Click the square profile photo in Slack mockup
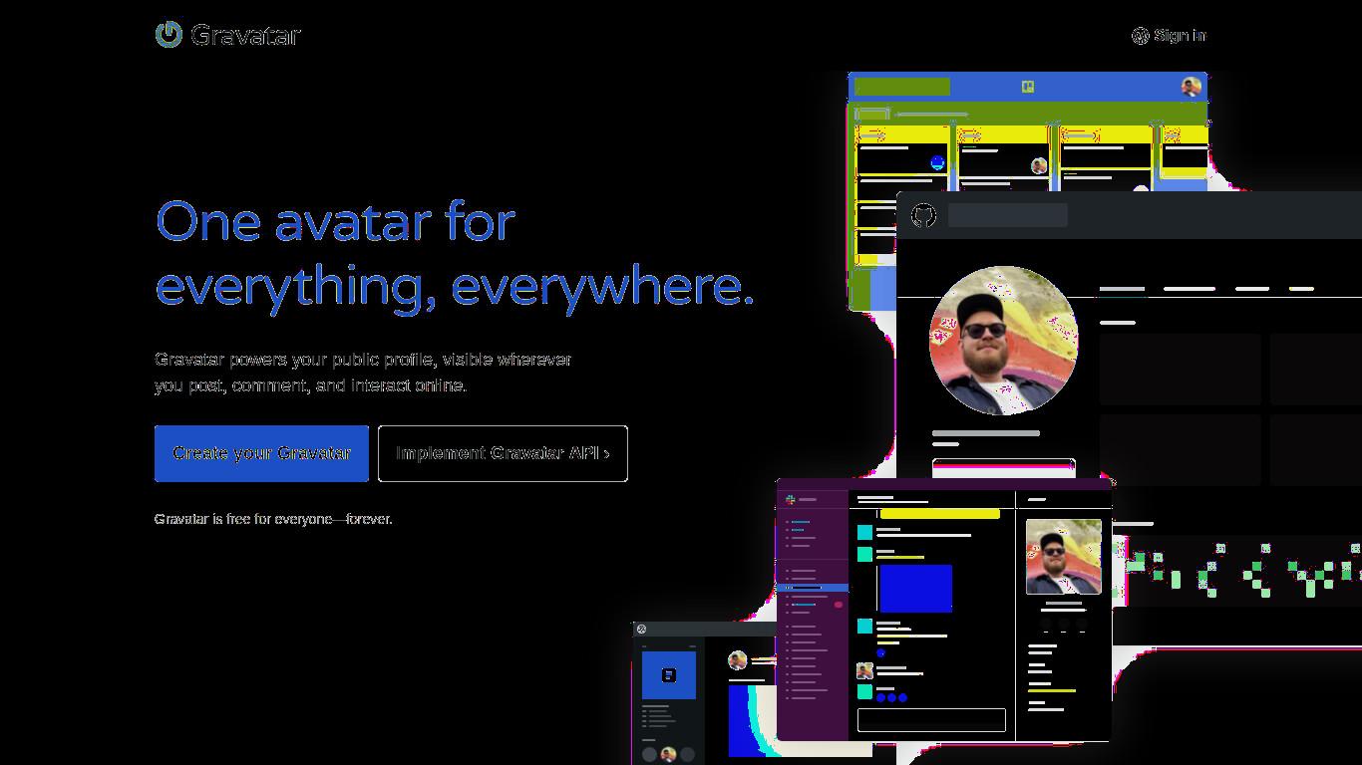Viewport: 1362px width, 765px height. [x=1064, y=556]
